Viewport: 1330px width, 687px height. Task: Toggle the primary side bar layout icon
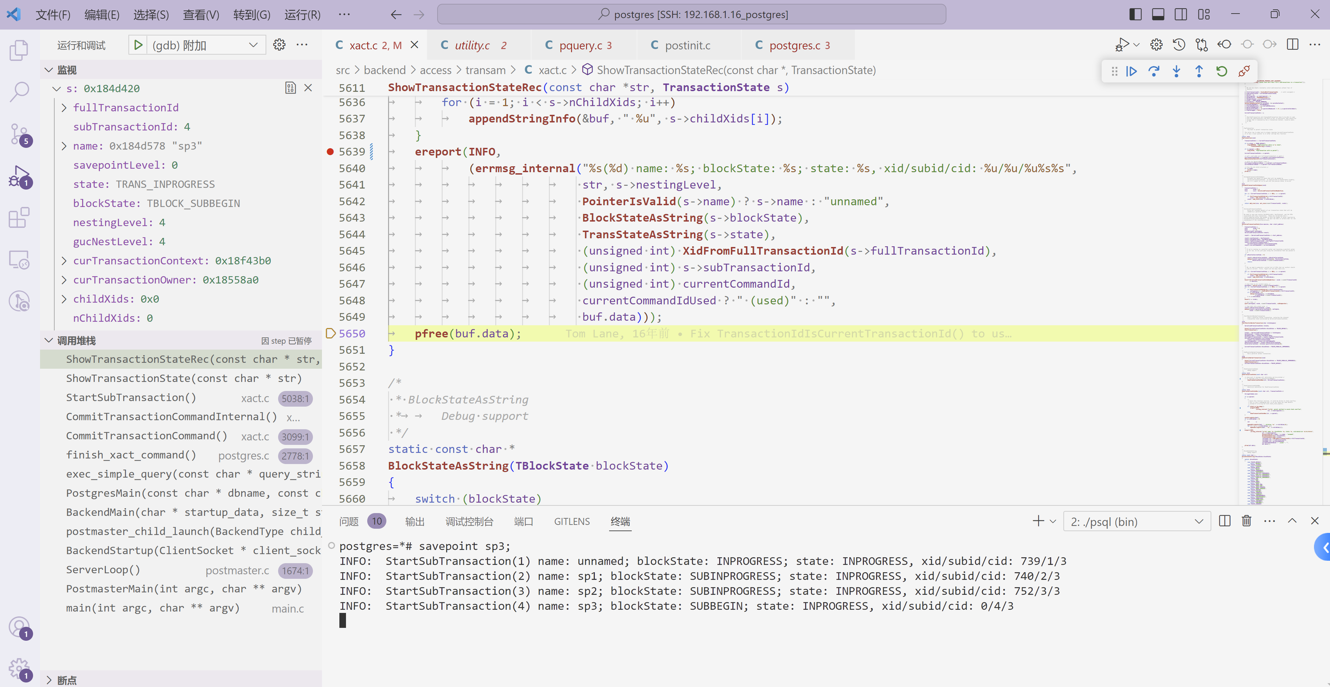pos(1135,15)
